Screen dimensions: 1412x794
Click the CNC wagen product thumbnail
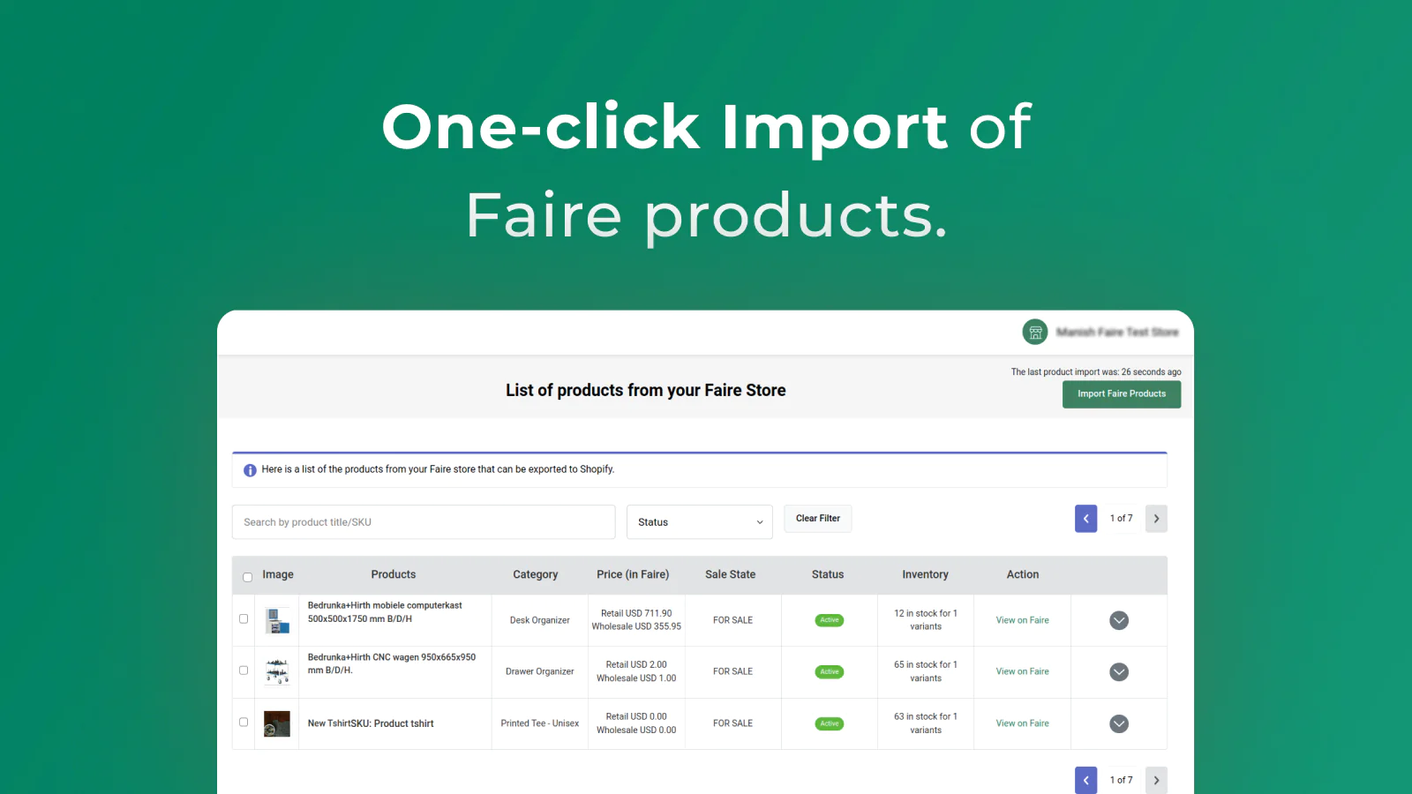[x=277, y=671]
